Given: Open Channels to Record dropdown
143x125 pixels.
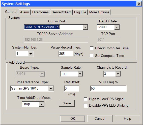Looking at the screenshot, I should (x=118, y=74).
